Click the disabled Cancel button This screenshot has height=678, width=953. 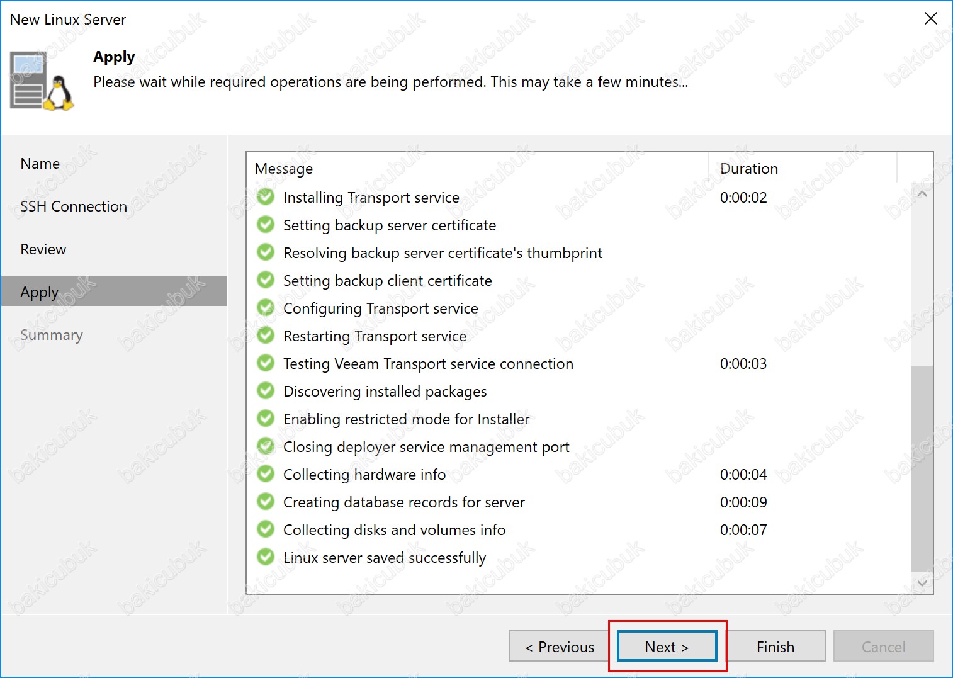[x=884, y=647]
